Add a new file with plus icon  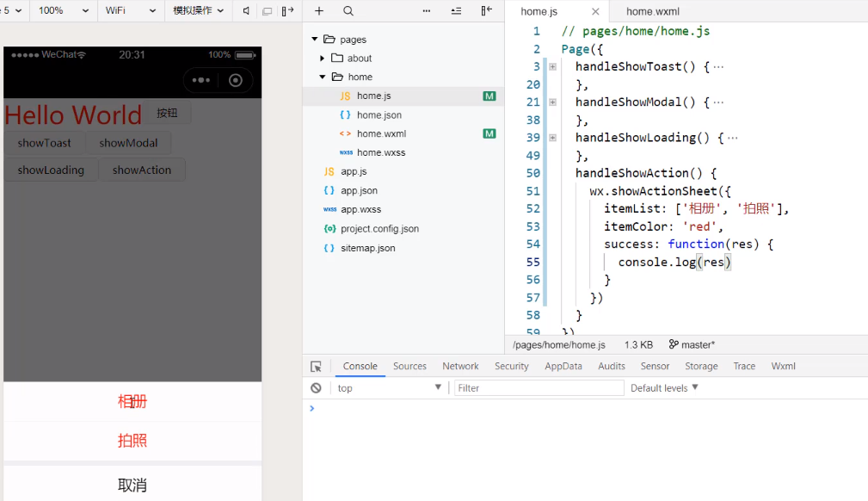[319, 10]
